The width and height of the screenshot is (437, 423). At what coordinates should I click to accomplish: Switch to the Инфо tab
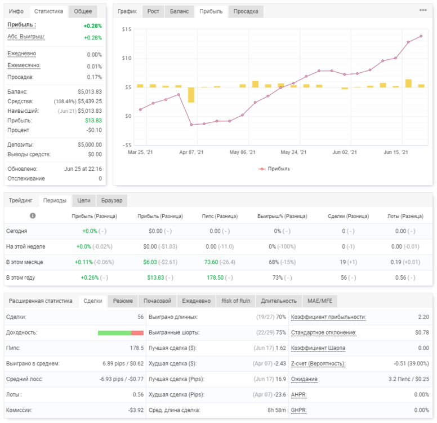[x=16, y=11]
